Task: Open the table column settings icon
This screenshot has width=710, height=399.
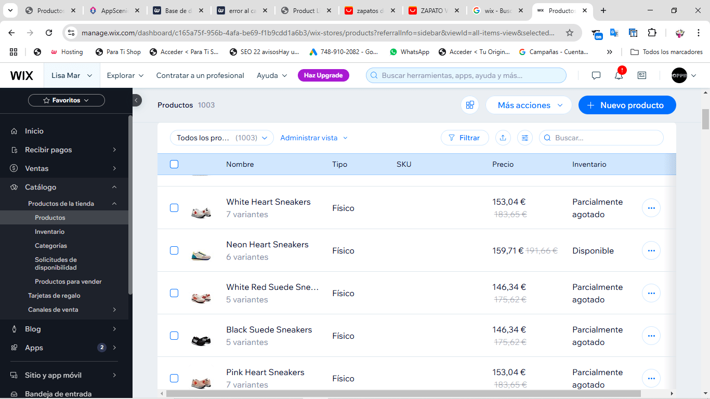Action: click(525, 138)
